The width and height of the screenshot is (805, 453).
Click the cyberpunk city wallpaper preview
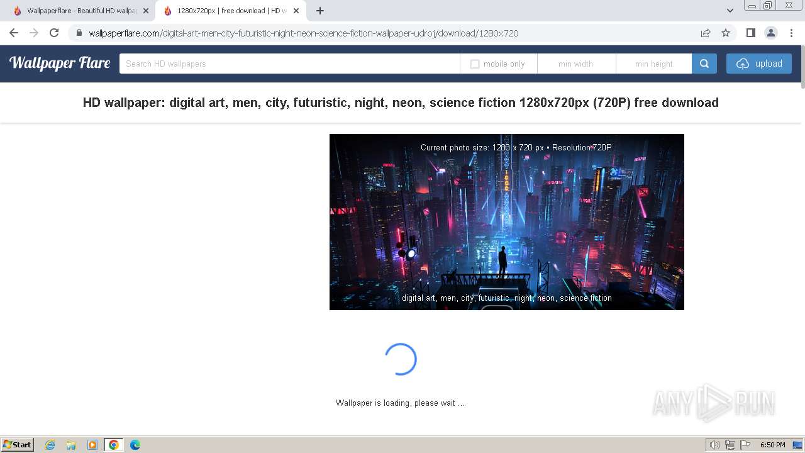click(507, 222)
